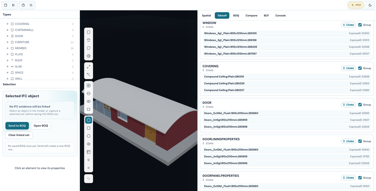Select the stacked layers tool icon
Screen dimensions: 376x191
89,40
